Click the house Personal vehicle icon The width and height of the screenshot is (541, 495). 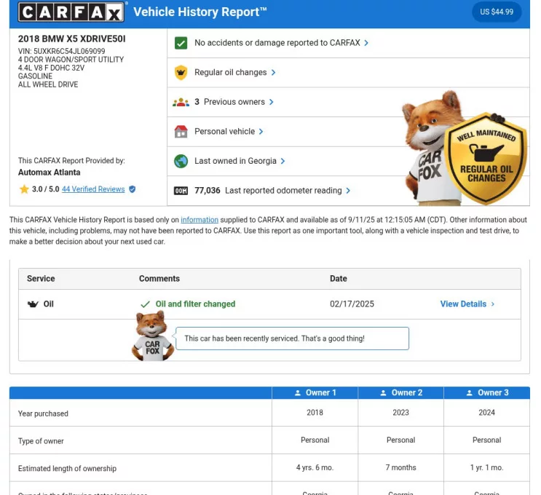pos(181,132)
